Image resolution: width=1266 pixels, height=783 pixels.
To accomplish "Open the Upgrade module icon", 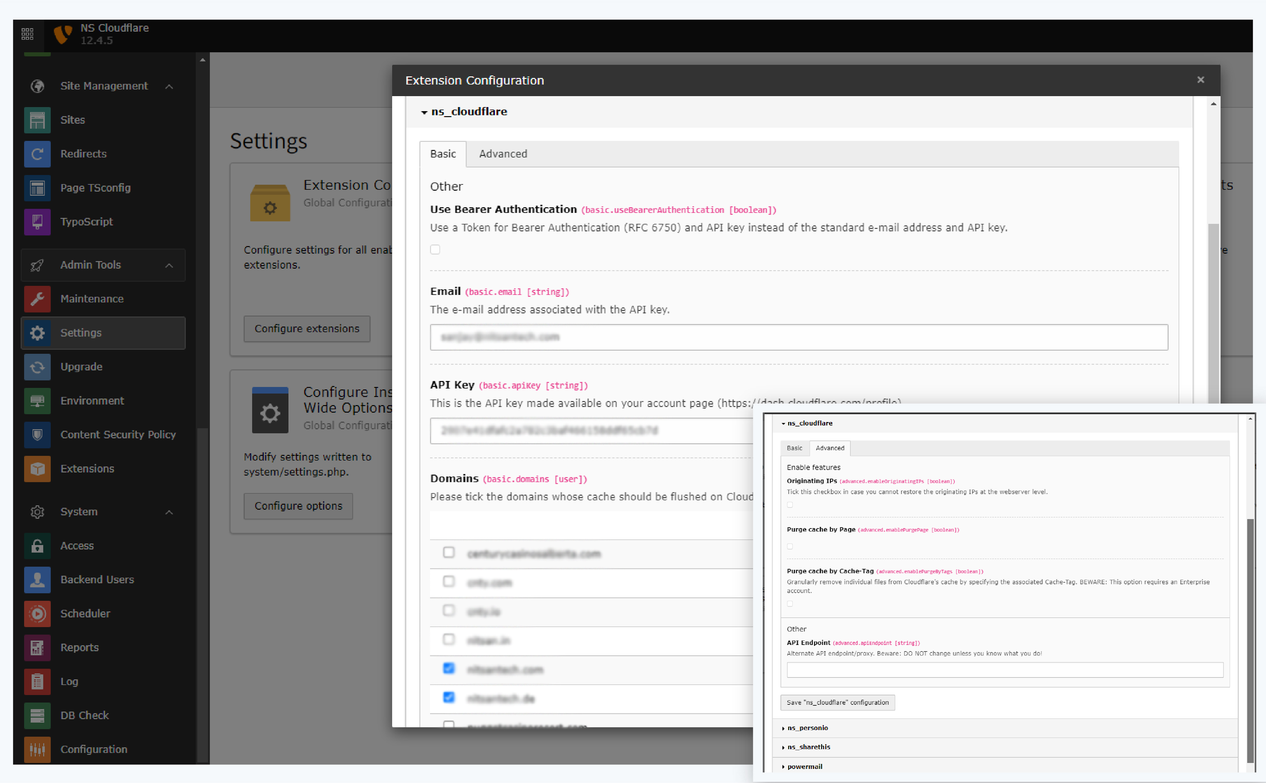I will 37,367.
